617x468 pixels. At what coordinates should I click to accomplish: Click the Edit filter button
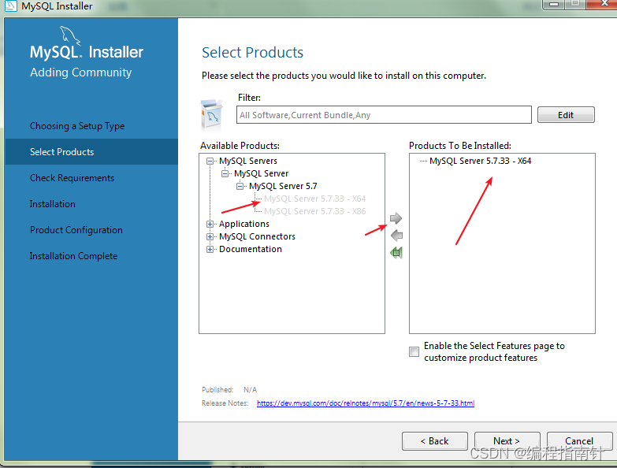pyautogui.click(x=566, y=115)
